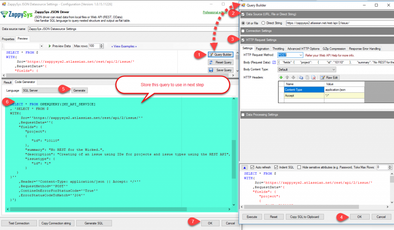The height and width of the screenshot is (230, 394).
Task: Toggle the Indent SQL checkbox
Action: [276, 167]
